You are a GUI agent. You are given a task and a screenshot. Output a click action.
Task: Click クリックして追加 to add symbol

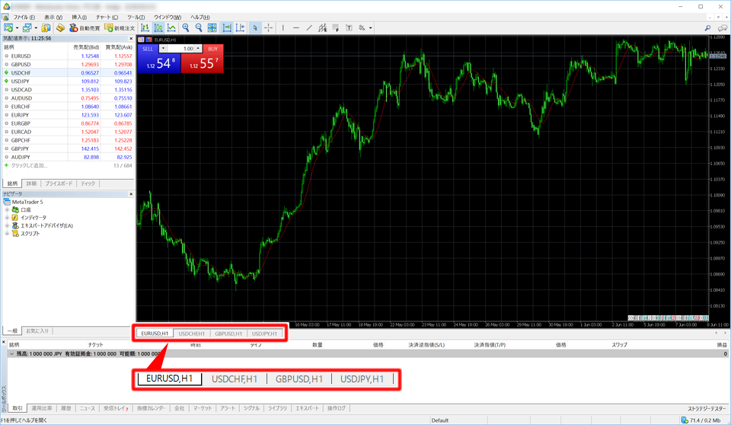29,165
